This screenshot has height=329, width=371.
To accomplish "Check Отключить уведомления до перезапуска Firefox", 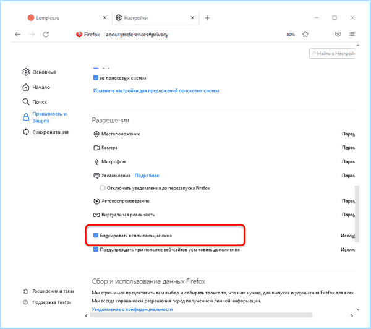I will coord(103,188).
